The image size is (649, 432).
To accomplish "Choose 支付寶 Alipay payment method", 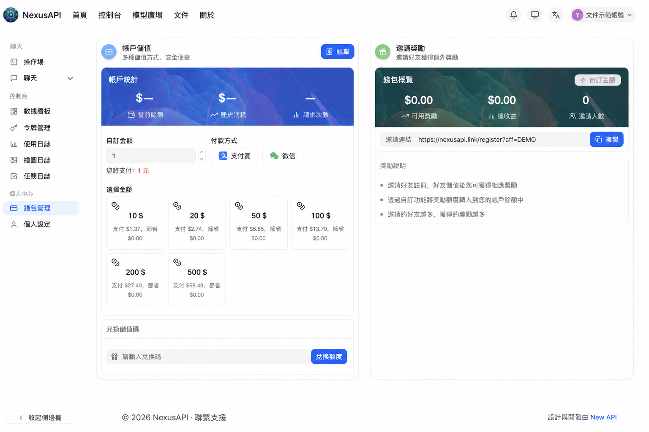I will click(x=235, y=156).
